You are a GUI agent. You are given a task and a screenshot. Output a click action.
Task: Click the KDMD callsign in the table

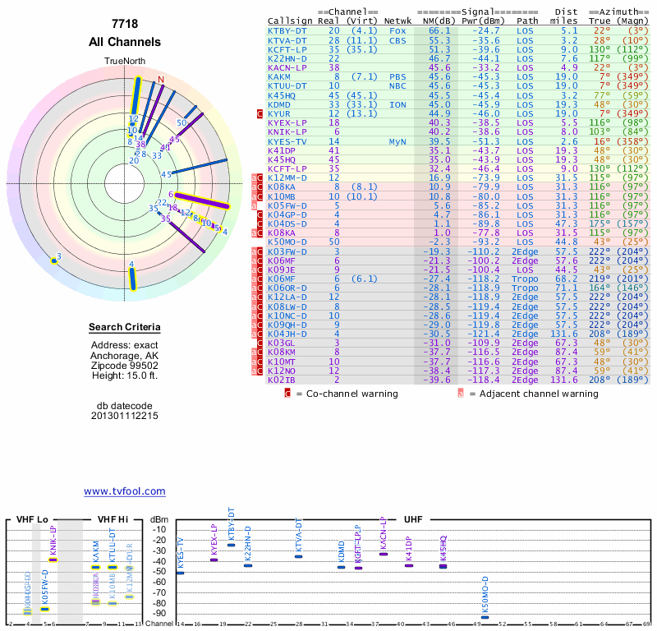pyautogui.click(x=279, y=105)
